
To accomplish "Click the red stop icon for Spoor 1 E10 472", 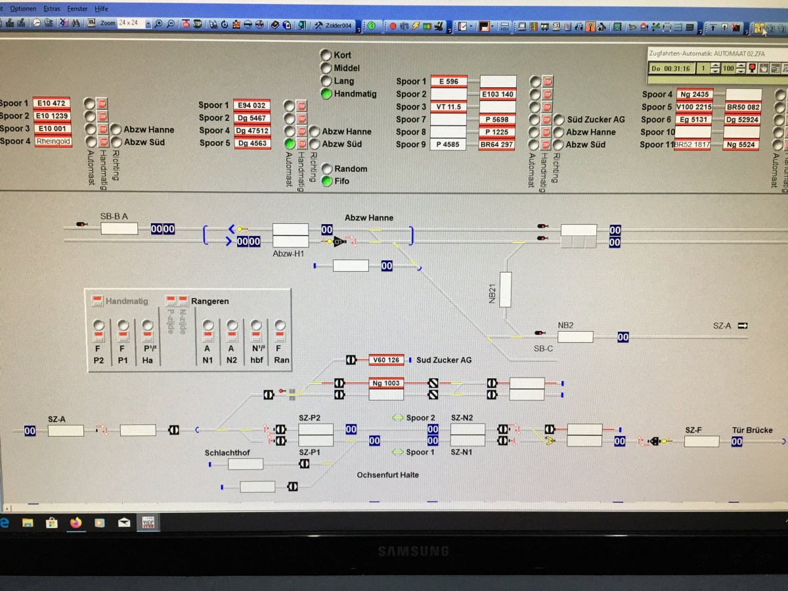I will click(102, 104).
